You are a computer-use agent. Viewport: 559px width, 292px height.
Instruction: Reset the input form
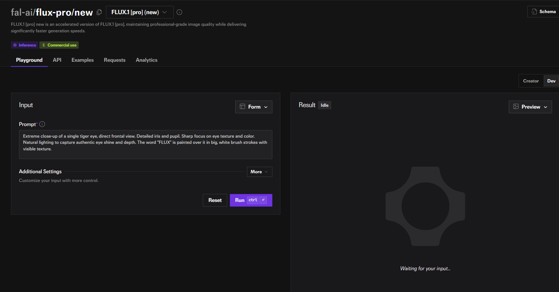[x=215, y=200]
